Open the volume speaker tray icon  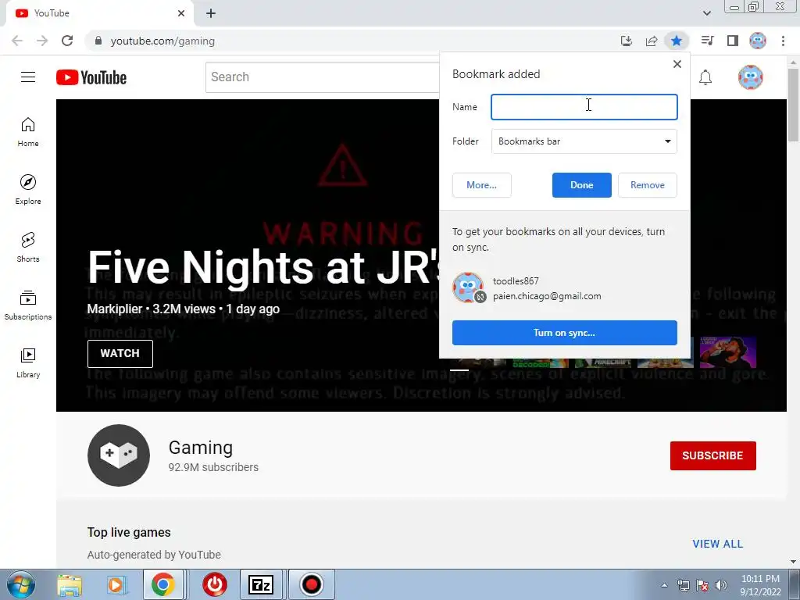(721, 585)
